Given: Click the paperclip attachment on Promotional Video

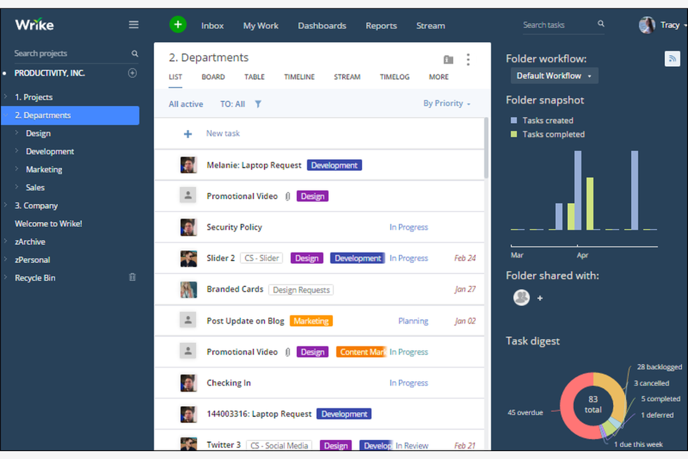Looking at the screenshot, I should tap(288, 196).
